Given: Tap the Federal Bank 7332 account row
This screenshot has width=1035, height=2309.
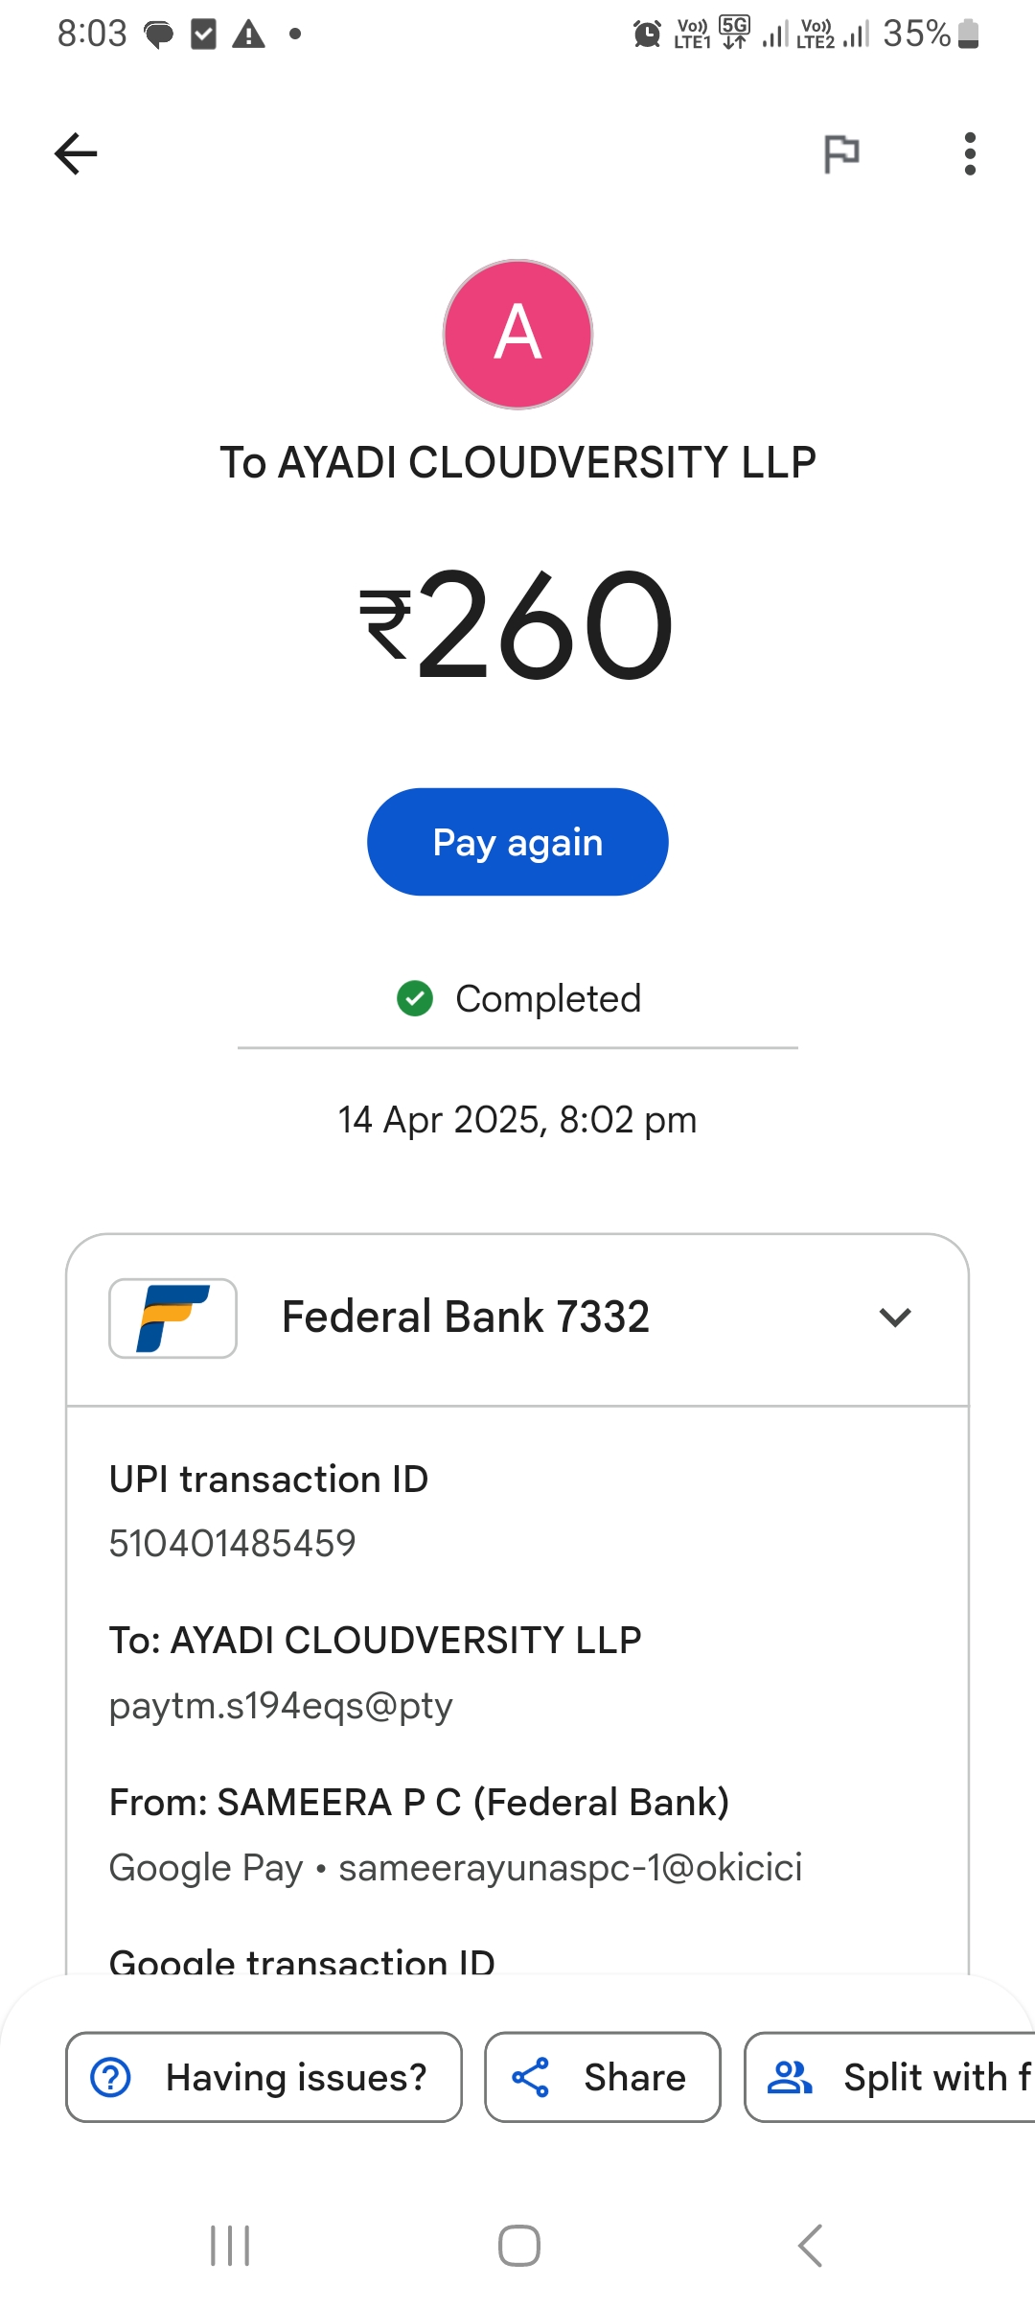Looking at the screenshot, I should 466,1318.
